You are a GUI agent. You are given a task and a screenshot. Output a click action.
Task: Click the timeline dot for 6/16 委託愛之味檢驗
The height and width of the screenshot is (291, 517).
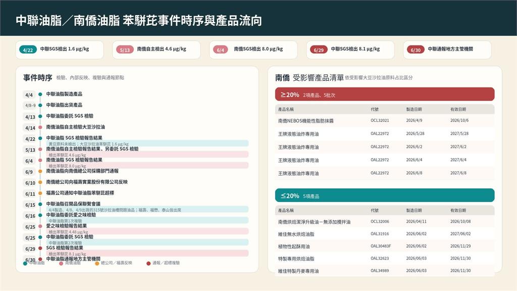pyautogui.click(x=40, y=215)
